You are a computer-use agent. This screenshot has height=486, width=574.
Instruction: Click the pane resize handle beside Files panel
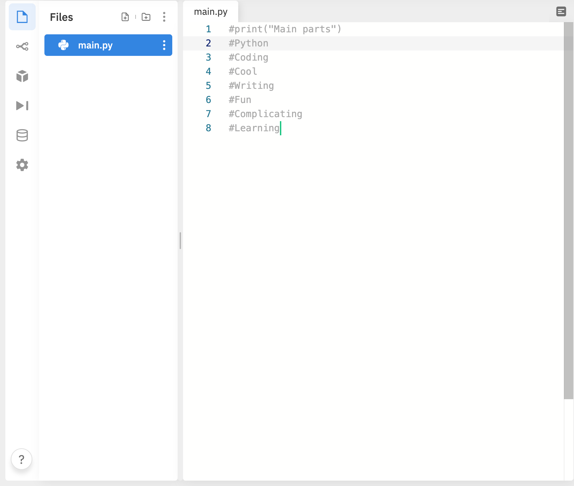pyautogui.click(x=180, y=241)
